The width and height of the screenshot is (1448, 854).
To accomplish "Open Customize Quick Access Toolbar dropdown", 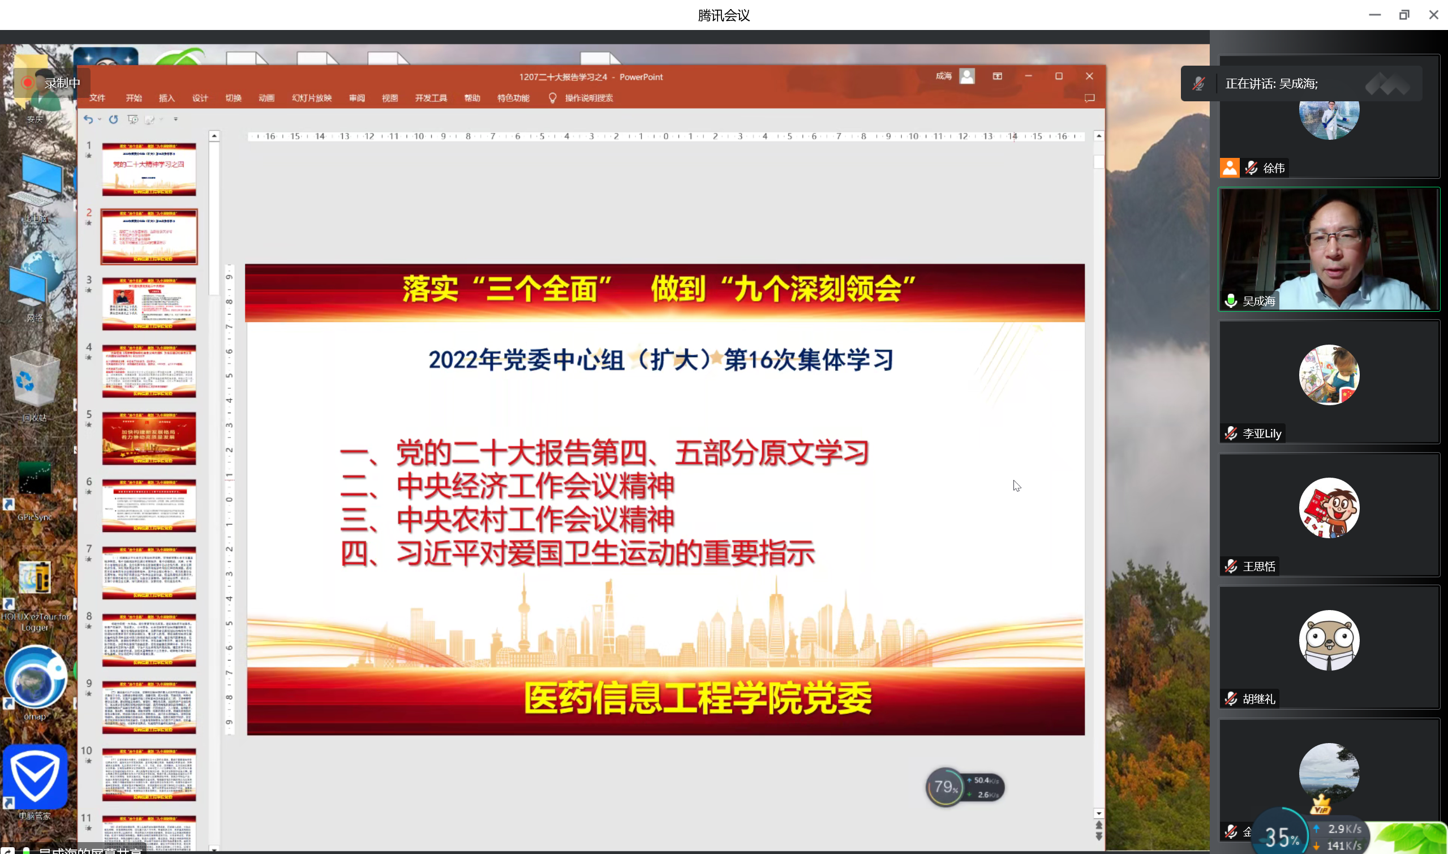I will point(176,119).
